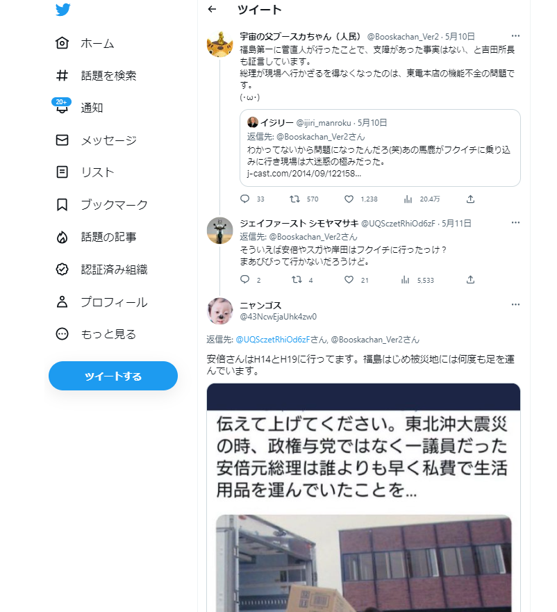
Task: Like the tweet with 1,238 likes
Action: pos(349,199)
